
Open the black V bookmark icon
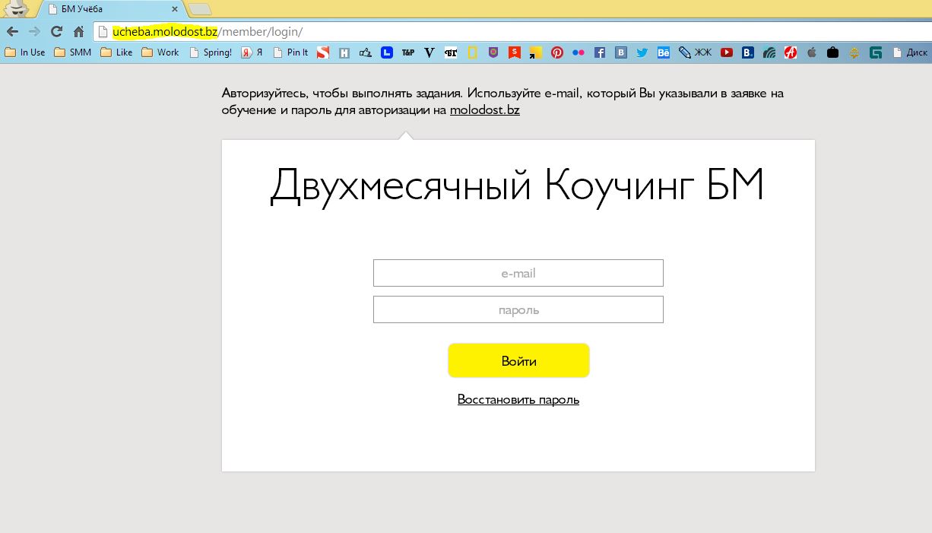pyautogui.click(x=430, y=52)
